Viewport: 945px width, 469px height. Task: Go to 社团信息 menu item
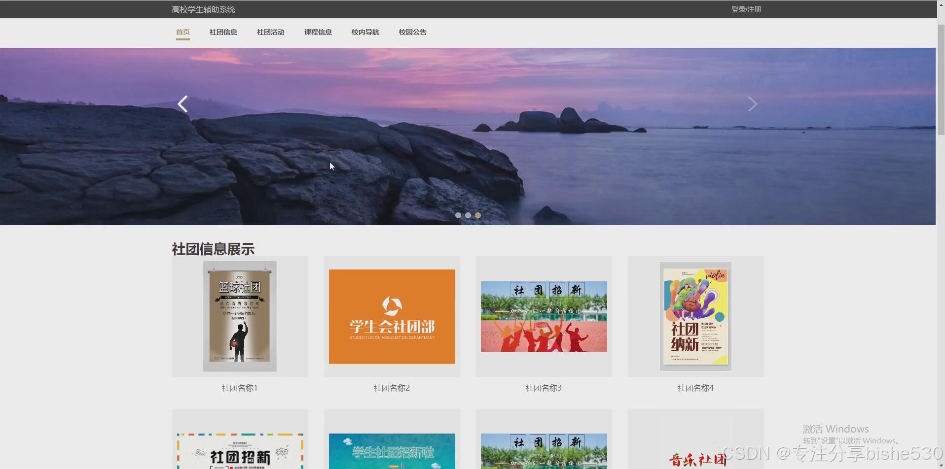223,32
